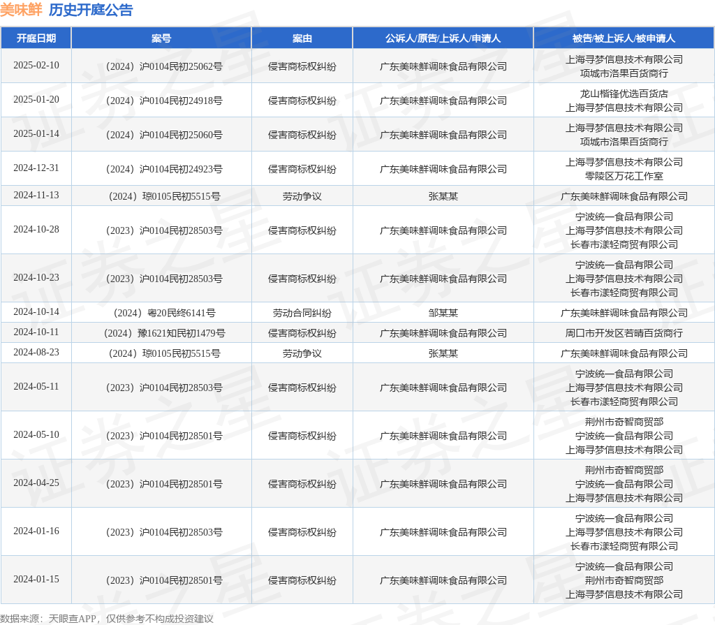Select the 开庭日期 column header
The width and height of the screenshot is (715, 625).
pyautogui.click(x=36, y=38)
